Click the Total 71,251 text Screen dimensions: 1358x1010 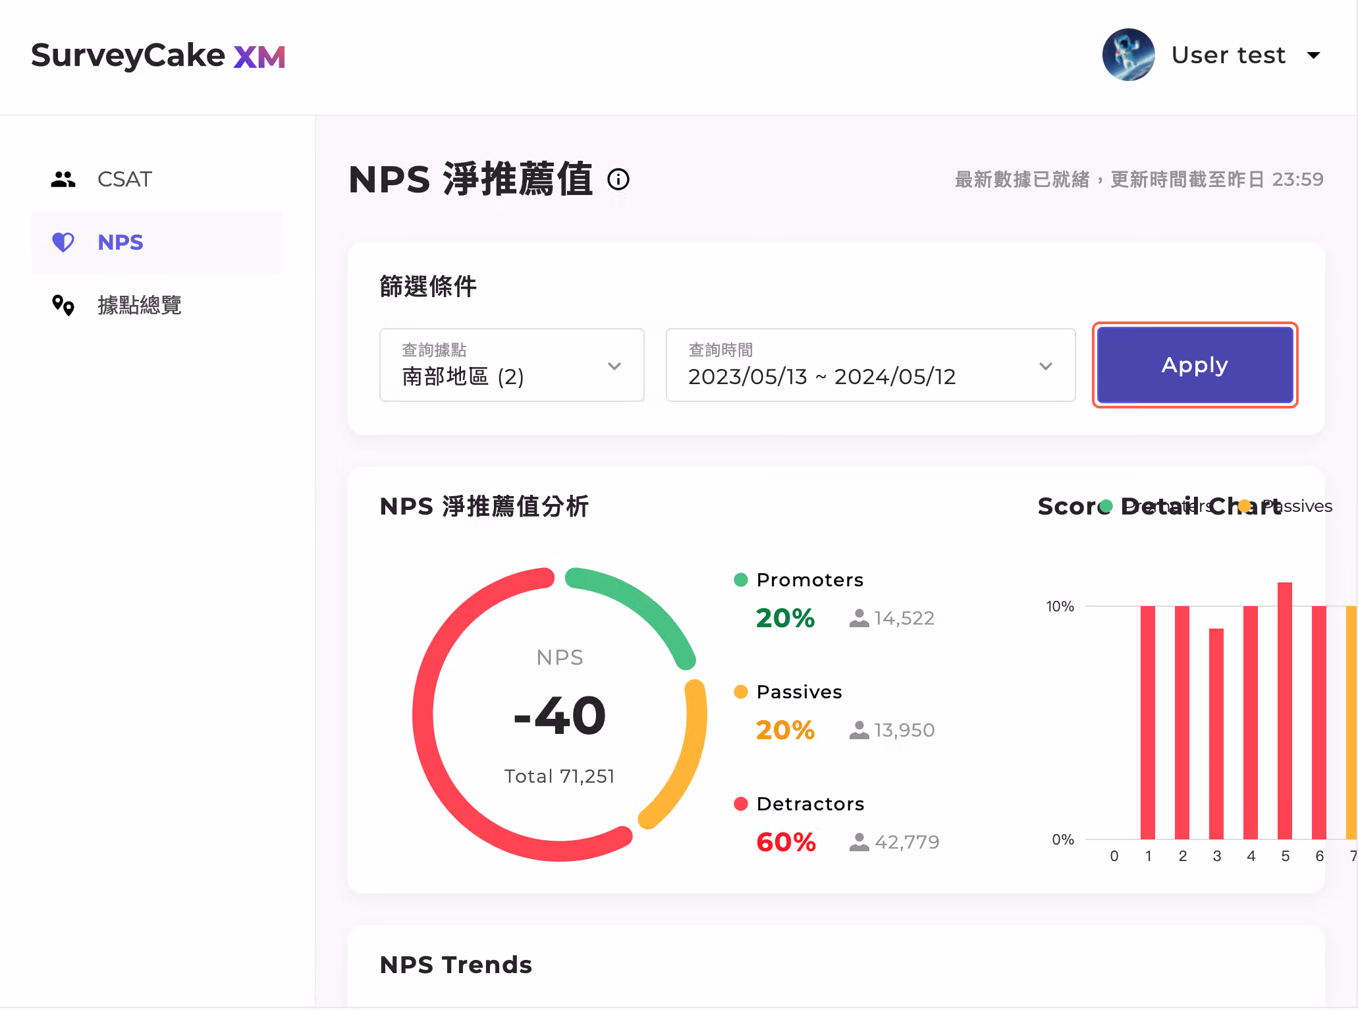560,776
